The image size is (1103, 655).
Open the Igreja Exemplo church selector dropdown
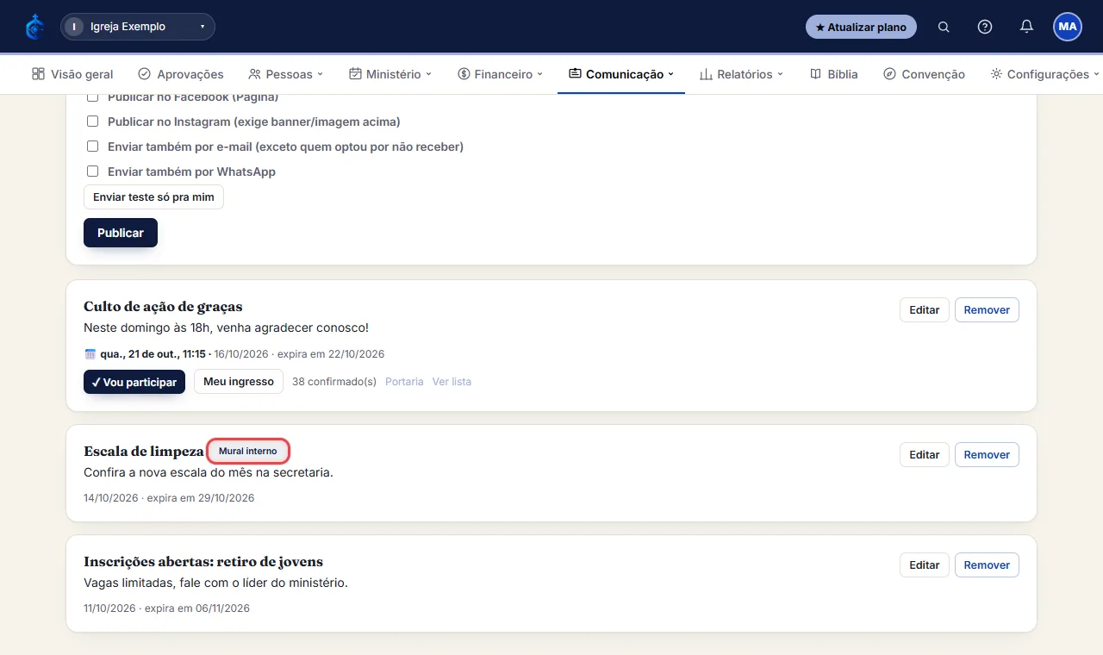point(138,27)
